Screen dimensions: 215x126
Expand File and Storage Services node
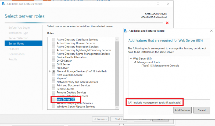click(50, 71)
